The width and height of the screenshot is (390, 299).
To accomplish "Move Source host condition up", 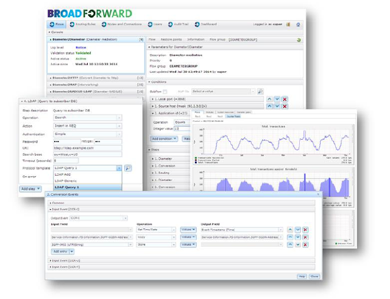I will 269,106.
